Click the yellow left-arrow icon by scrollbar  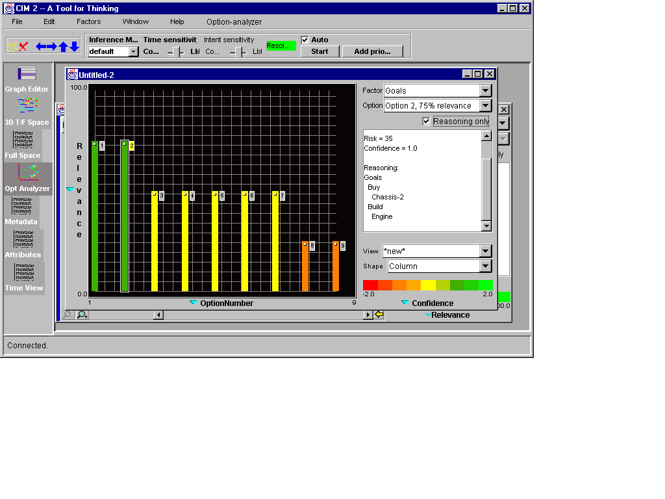(379, 315)
